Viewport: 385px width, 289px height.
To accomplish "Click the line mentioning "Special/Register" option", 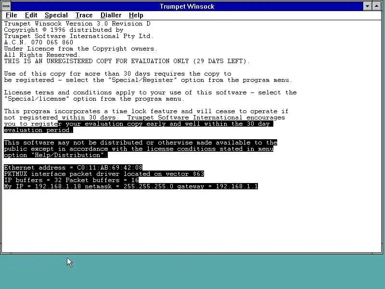I will (x=148, y=80).
